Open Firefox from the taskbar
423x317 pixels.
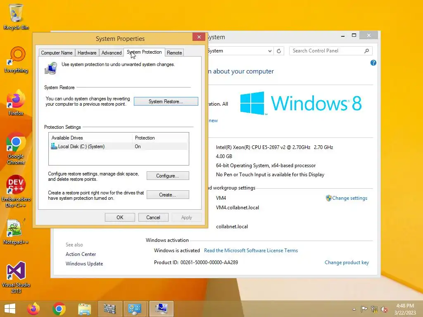click(33, 309)
